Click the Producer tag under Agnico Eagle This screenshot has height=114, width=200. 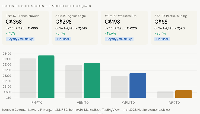tap(63, 39)
